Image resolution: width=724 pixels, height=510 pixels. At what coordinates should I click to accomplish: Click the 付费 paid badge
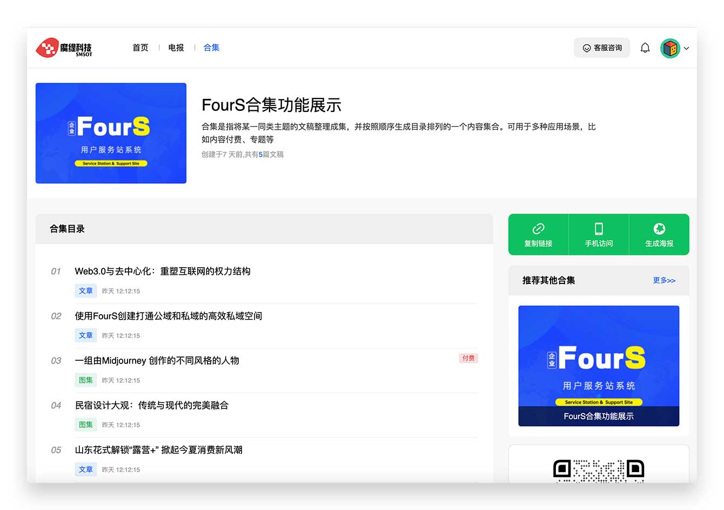coord(468,358)
